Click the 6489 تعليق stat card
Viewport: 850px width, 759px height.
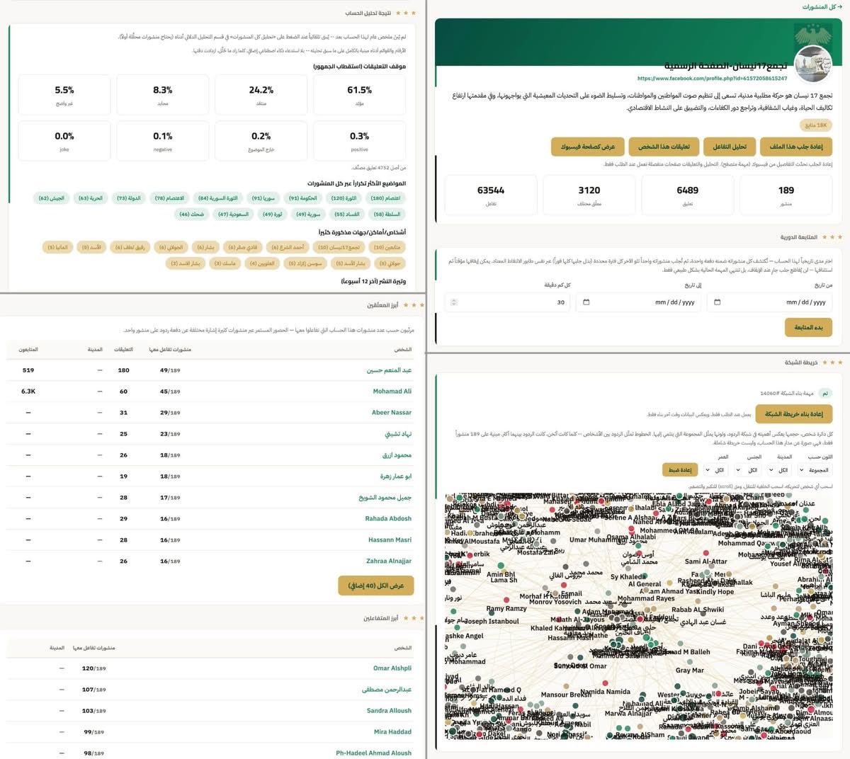pyautogui.click(x=687, y=195)
